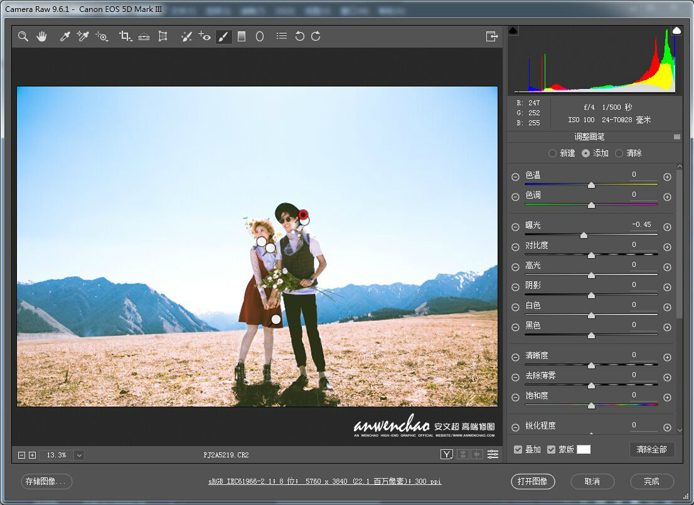Click the 色温 slider handle
Image resolution: width=694 pixels, height=505 pixels.
point(591,185)
